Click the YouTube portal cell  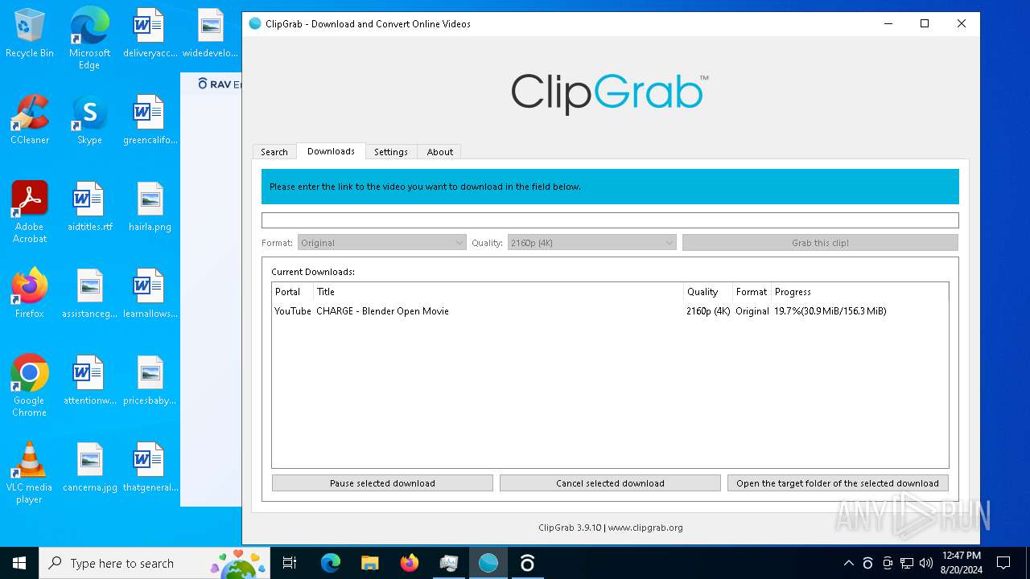[x=293, y=311]
